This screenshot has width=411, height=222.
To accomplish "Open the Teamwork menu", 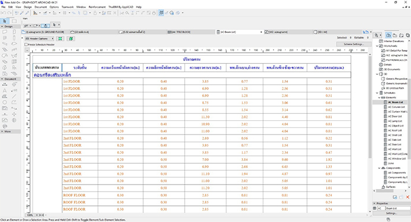I will click(68, 7).
